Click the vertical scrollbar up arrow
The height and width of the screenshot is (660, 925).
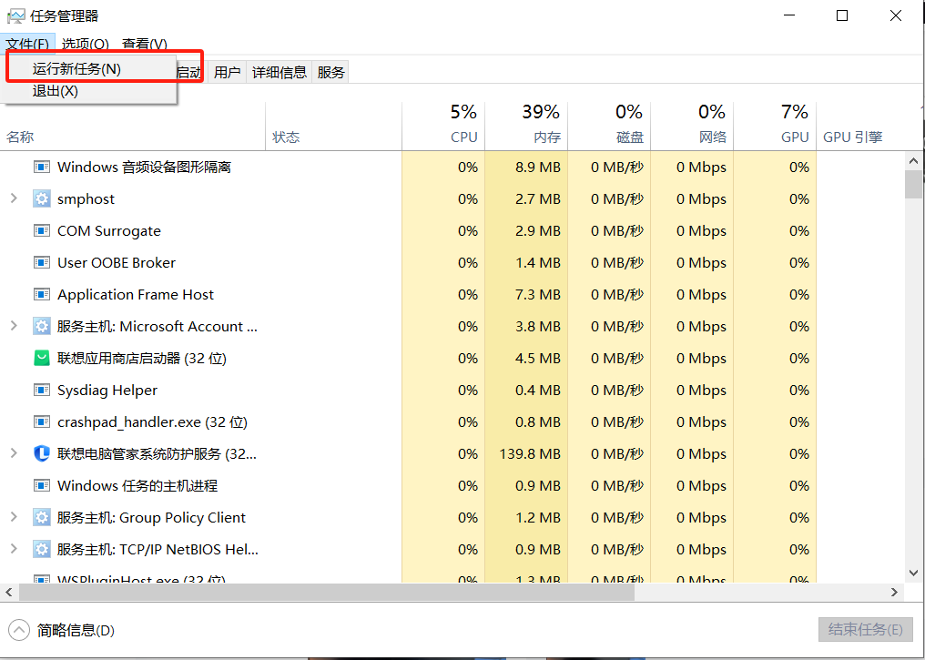pos(914,160)
